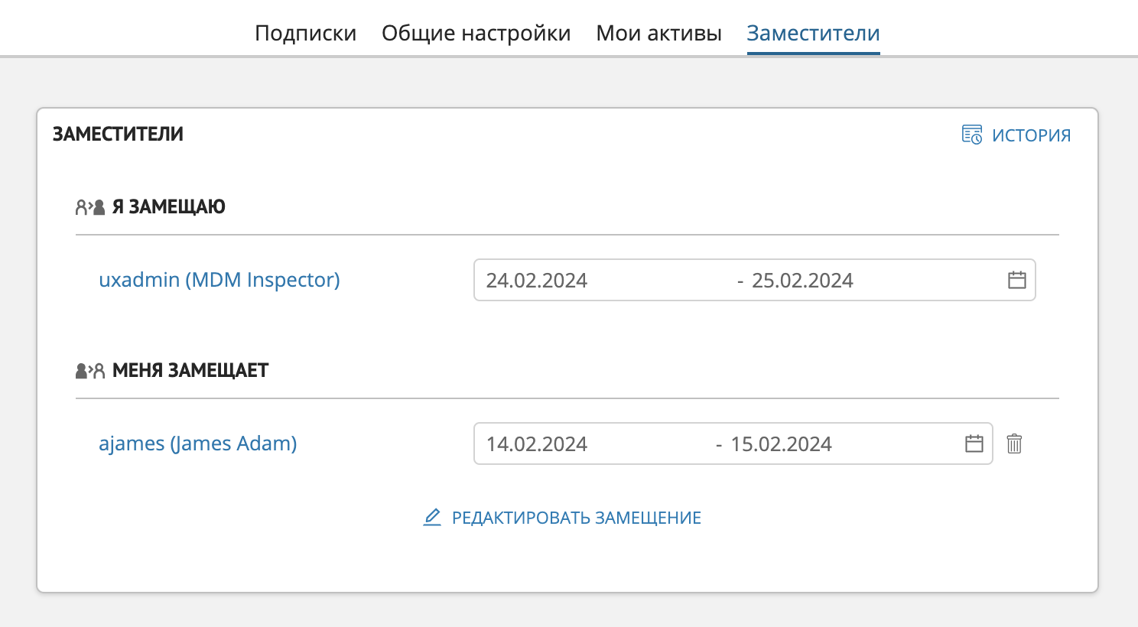1138x627 pixels.
Task: Select the 15.02.2024 end date field
Action: 781,444
